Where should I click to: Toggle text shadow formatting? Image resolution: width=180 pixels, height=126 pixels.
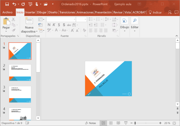[64, 25]
